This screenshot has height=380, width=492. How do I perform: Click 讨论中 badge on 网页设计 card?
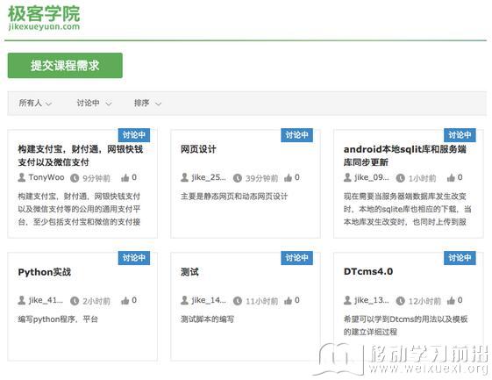[x=296, y=135]
